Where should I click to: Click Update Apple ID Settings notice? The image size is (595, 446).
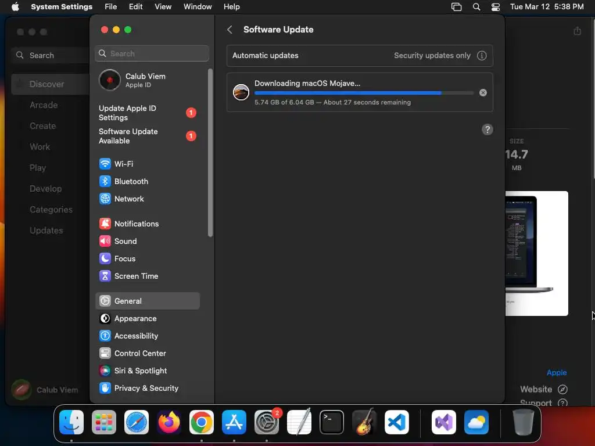(x=147, y=113)
